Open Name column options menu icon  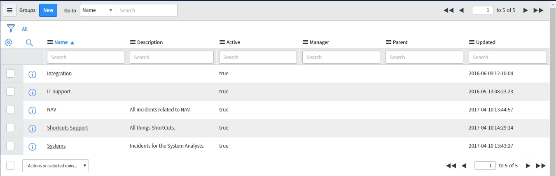[50, 42]
